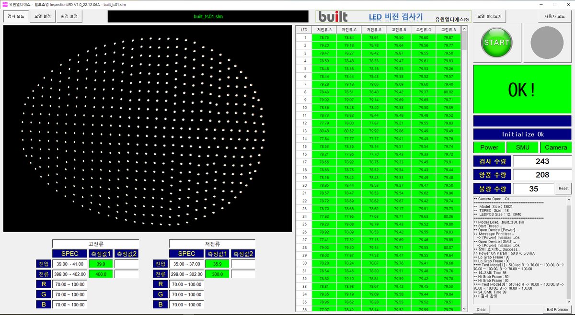Click the 고전류-B column header
575x315 pixels.
[448, 30]
